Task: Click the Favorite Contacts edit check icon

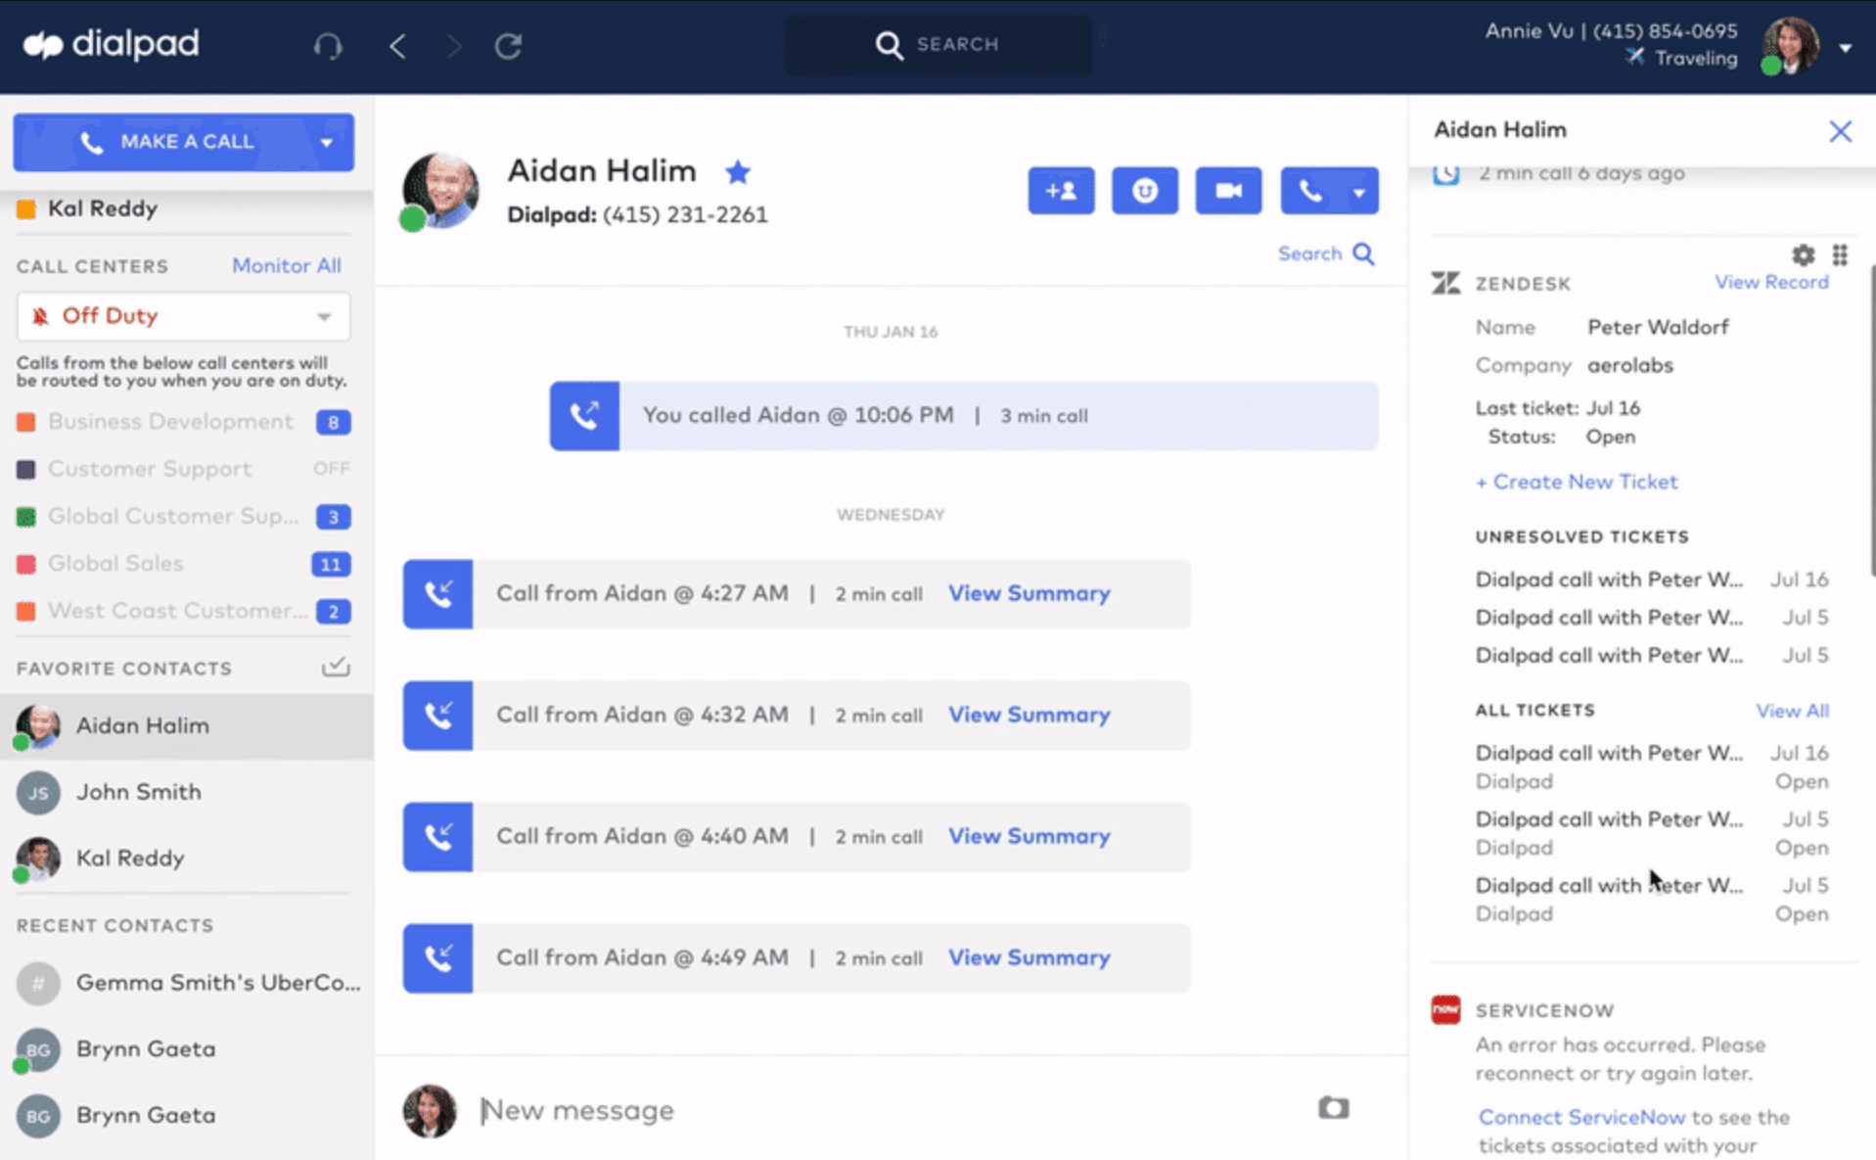Action: pyautogui.click(x=336, y=668)
